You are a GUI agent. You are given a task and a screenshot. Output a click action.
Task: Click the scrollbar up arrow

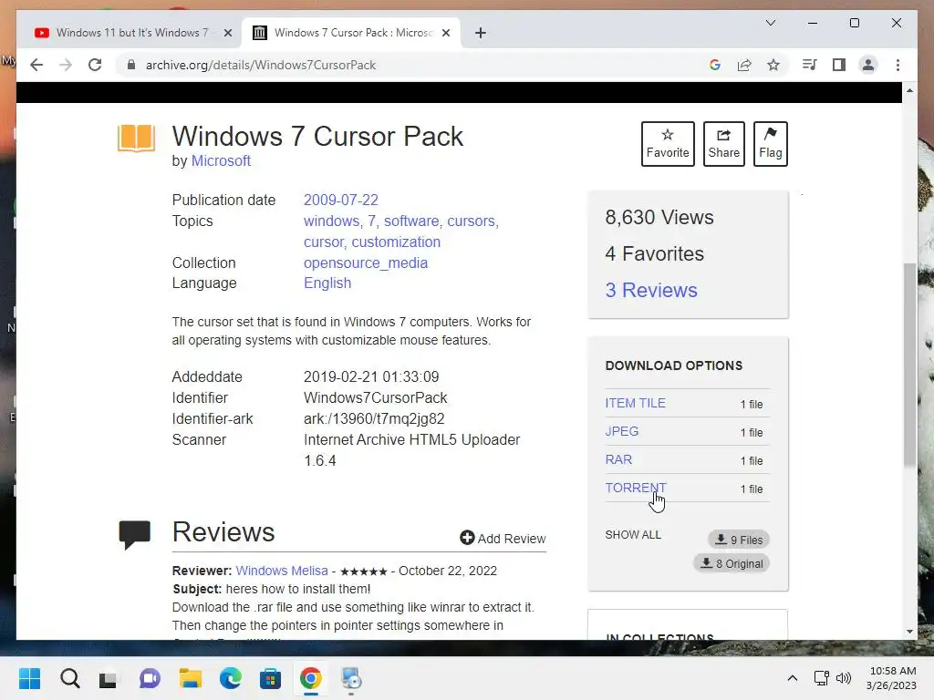909,90
